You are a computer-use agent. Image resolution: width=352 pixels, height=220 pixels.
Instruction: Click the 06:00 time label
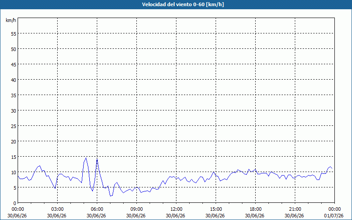tap(96, 209)
